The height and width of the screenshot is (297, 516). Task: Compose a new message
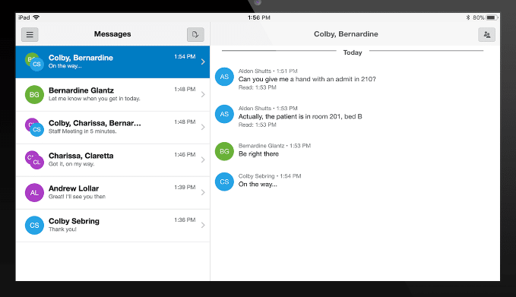click(x=195, y=34)
